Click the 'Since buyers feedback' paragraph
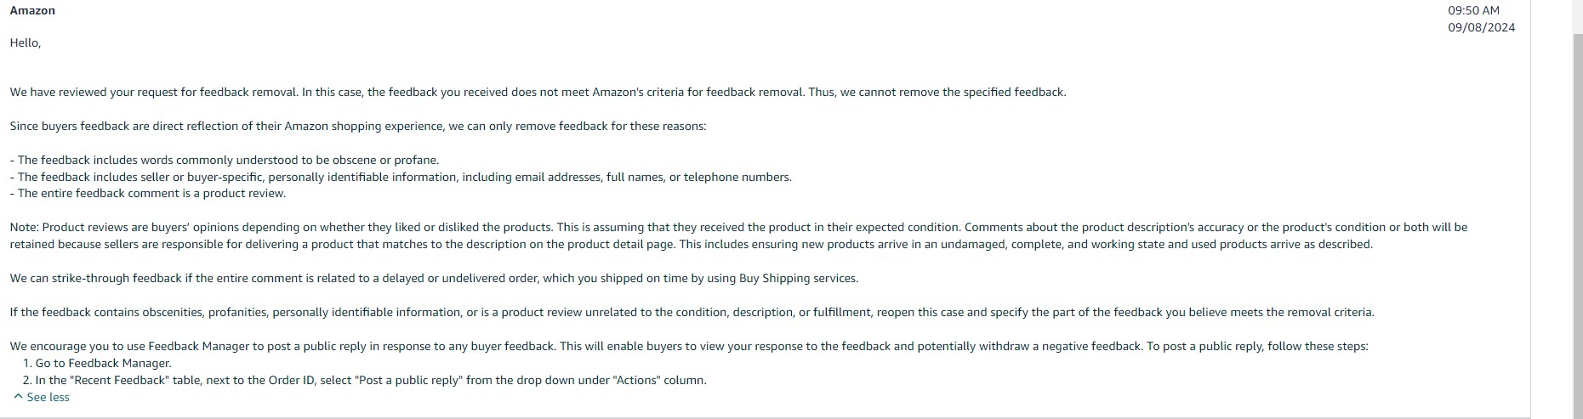This screenshot has height=419, width=1583. (x=358, y=126)
